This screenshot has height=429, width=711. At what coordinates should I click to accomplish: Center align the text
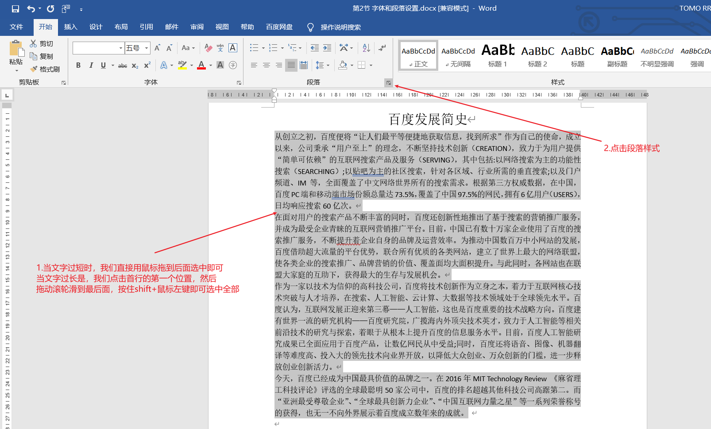tap(267, 65)
